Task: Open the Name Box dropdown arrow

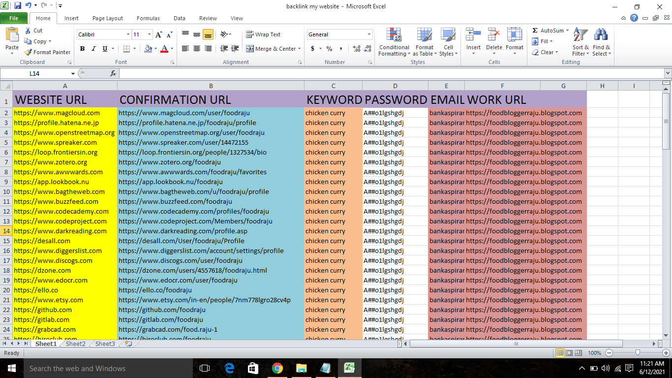Action: [x=73, y=73]
